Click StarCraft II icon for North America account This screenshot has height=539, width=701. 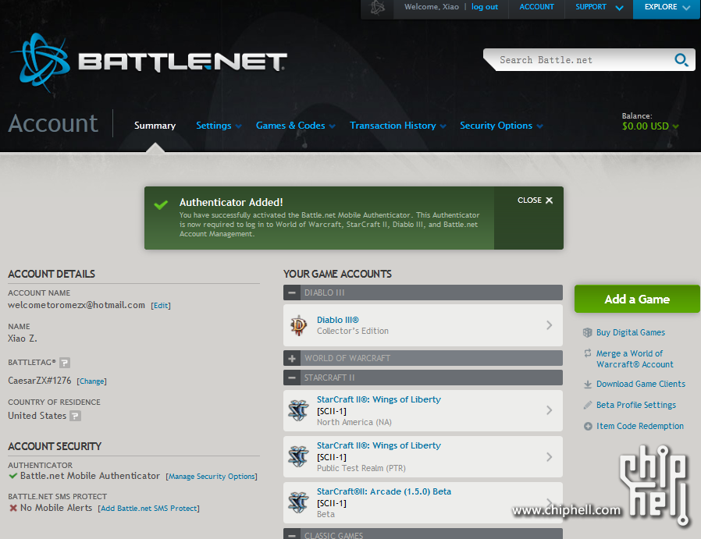(x=299, y=410)
